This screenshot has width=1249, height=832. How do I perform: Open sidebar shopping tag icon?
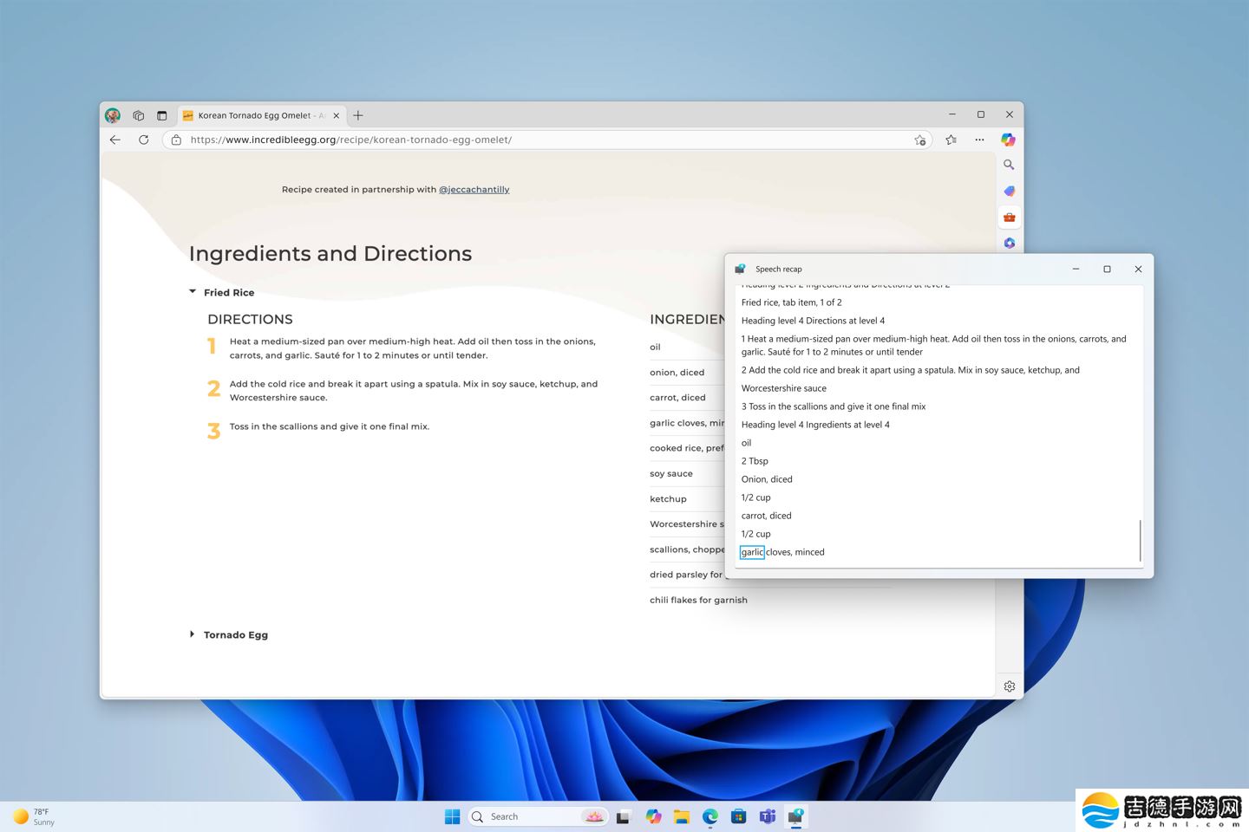coord(1009,191)
